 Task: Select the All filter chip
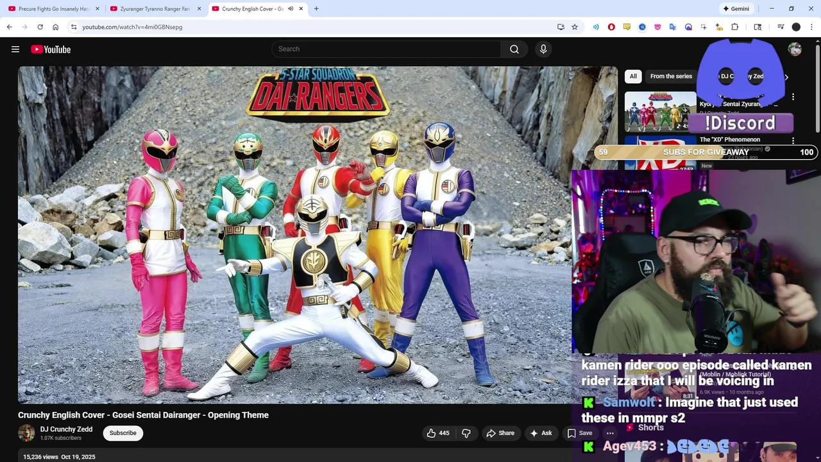point(633,76)
